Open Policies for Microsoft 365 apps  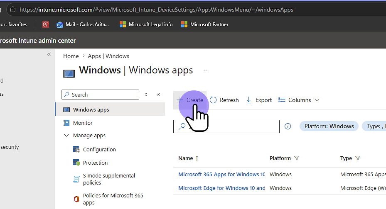pos(113,199)
